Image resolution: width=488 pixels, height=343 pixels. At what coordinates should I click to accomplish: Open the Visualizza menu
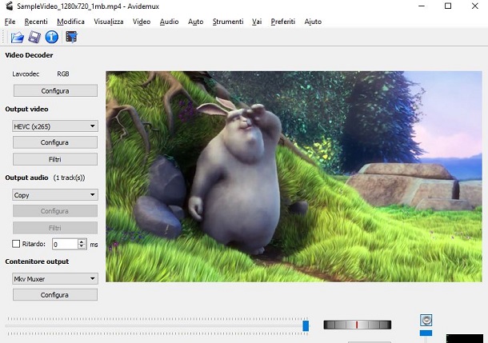point(109,22)
